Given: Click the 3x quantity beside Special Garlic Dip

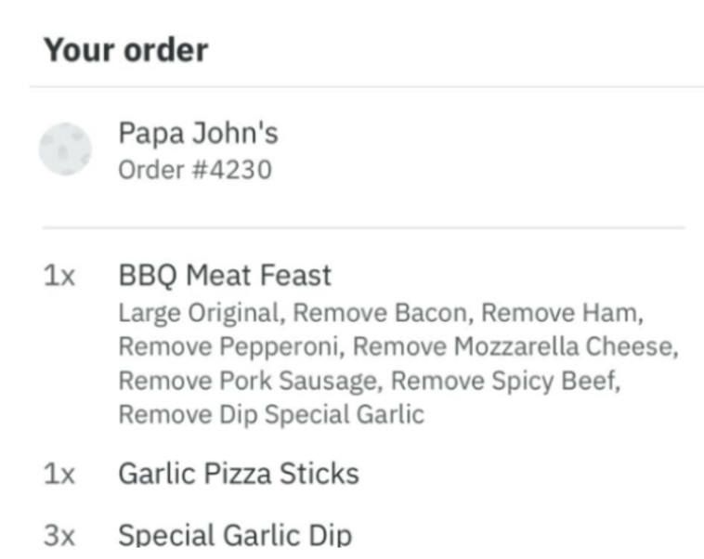Looking at the screenshot, I should pyautogui.click(x=59, y=536).
